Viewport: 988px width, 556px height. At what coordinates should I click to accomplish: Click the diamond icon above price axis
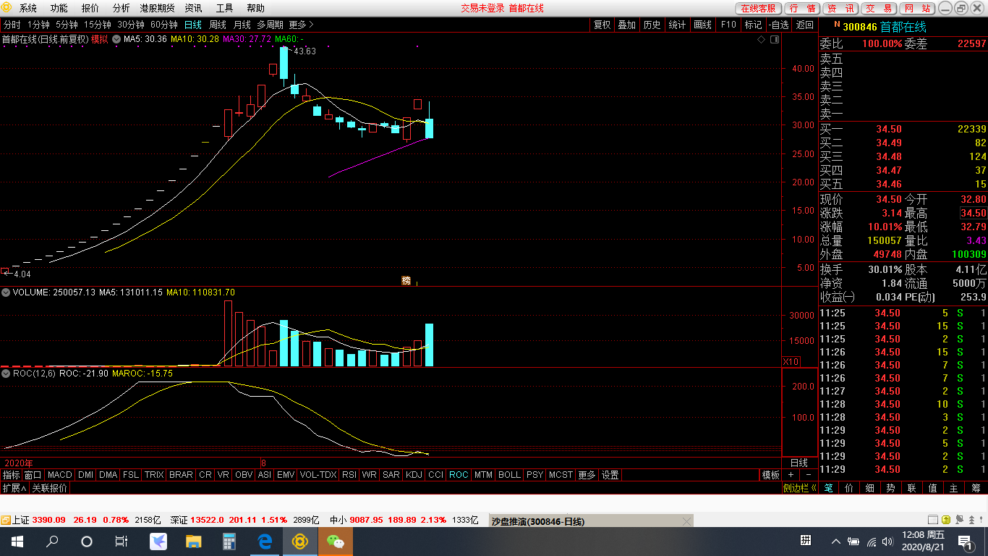click(x=761, y=40)
